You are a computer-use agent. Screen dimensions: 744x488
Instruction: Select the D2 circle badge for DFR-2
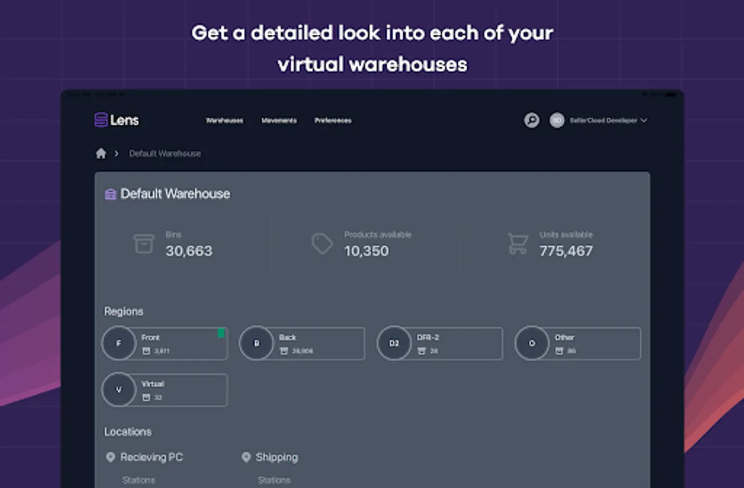coord(395,343)
